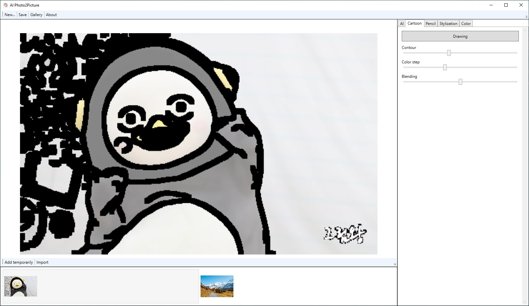This screenshot has width=529, height=306.
Task: Save the current picture
Action: coord(23,15)
